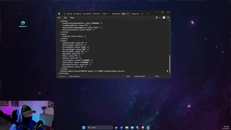The height and width of the screenshot is (130, 231).
Task: Open the Windows Start menu
Action: click(84, 127)
